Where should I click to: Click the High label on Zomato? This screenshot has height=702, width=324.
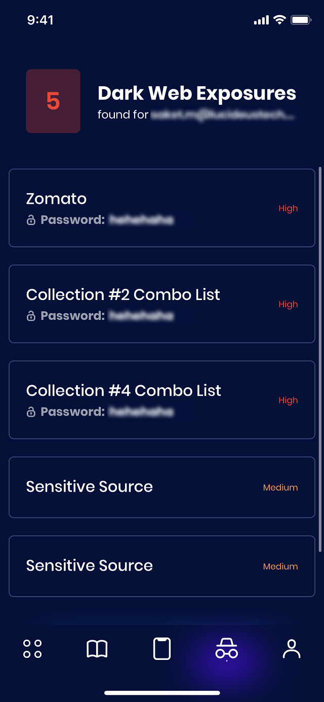coord(288,208)
